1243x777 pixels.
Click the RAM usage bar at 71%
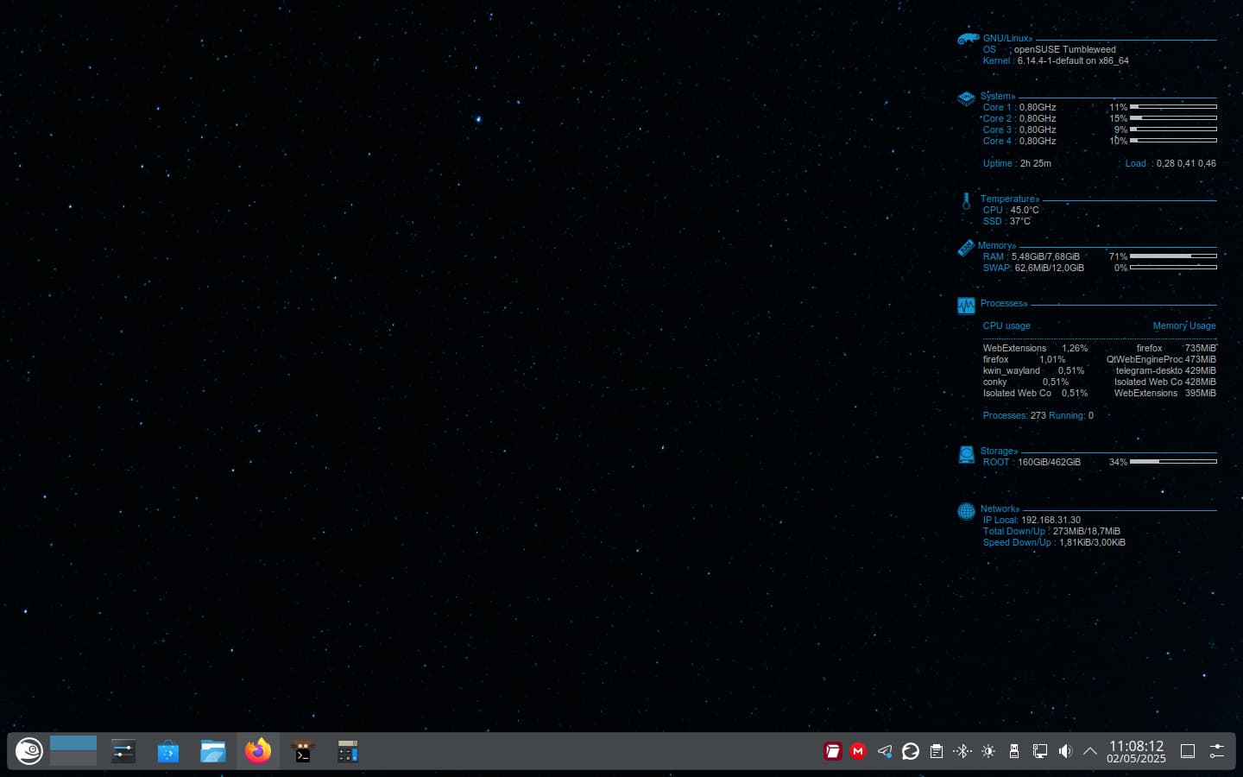[x=1173, y=256]
